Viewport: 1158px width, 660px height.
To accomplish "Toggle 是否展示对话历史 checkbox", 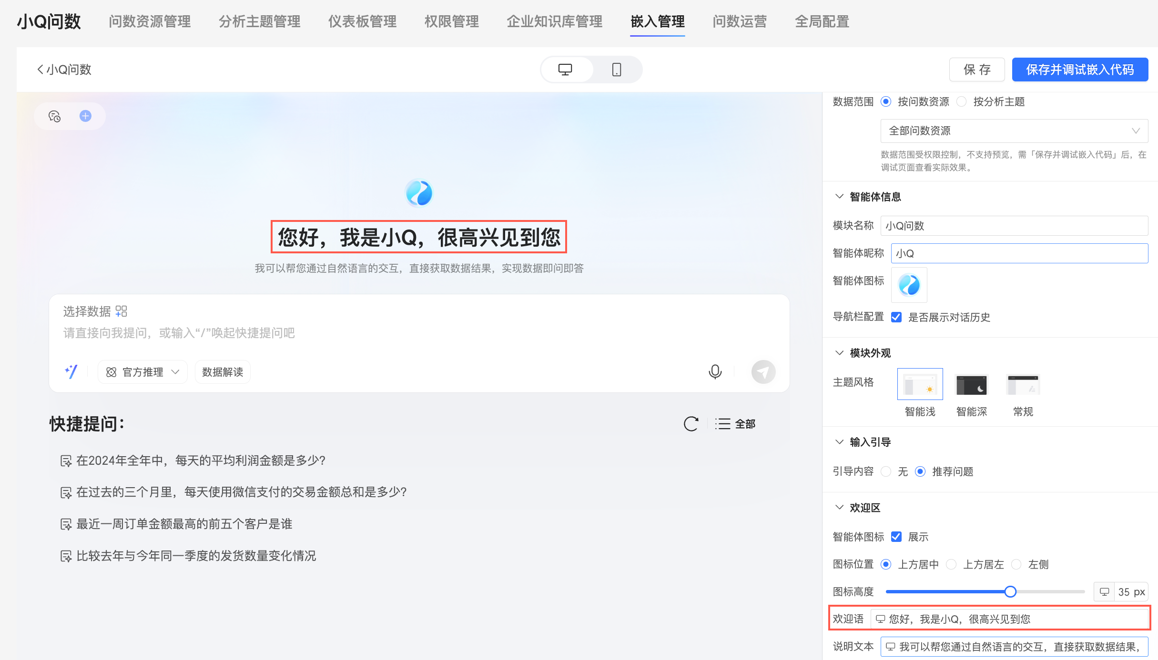I will pyautogui.click(x=896, y=317).
